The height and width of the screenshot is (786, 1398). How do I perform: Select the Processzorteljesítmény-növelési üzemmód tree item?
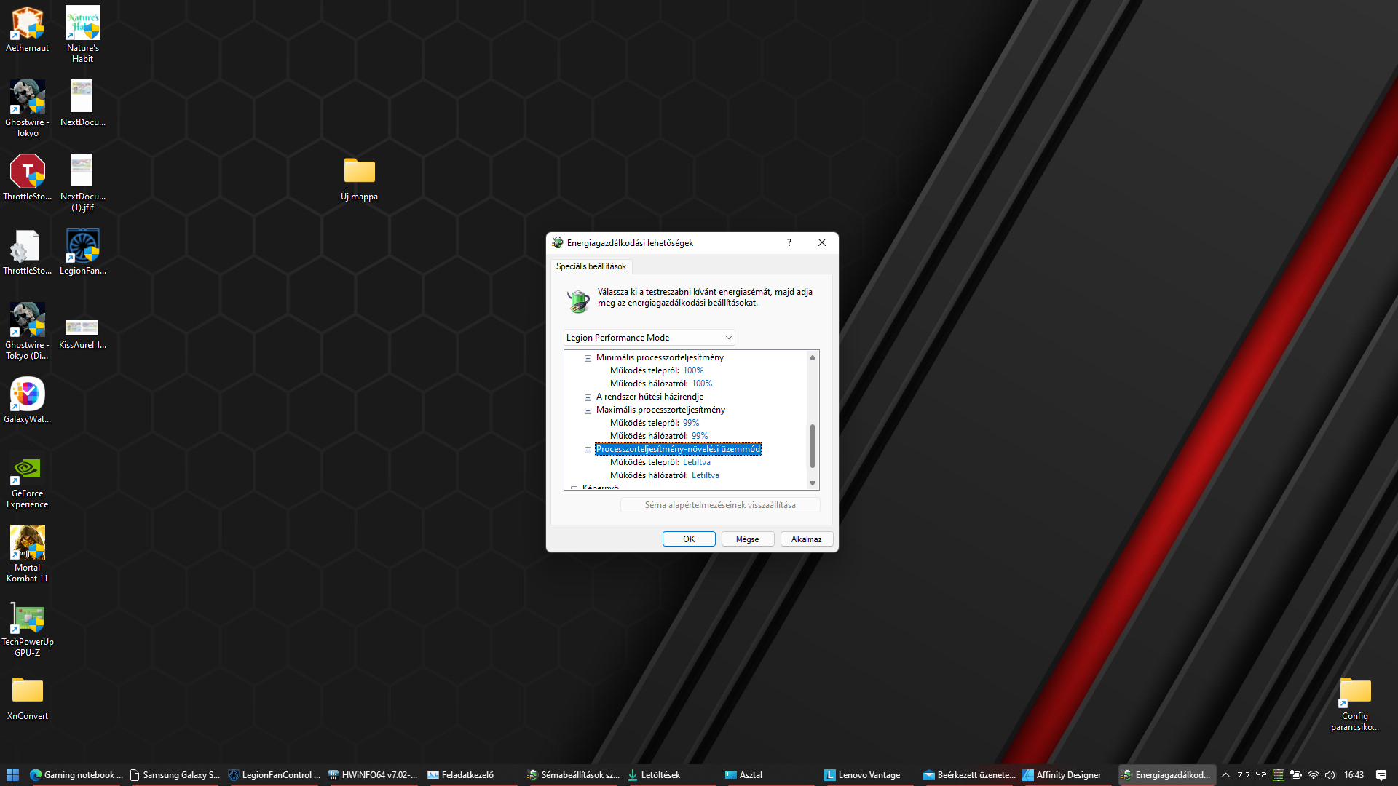(x=678, y=449)
